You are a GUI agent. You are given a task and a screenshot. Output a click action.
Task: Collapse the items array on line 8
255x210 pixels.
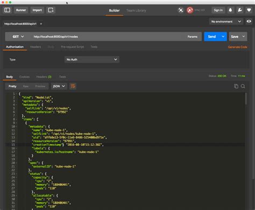[x=17, y=119]
